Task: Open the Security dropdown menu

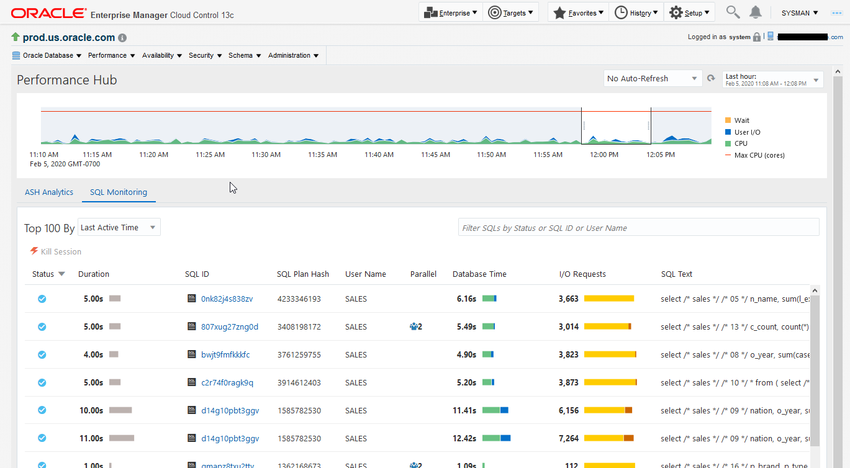Action: 206,55
